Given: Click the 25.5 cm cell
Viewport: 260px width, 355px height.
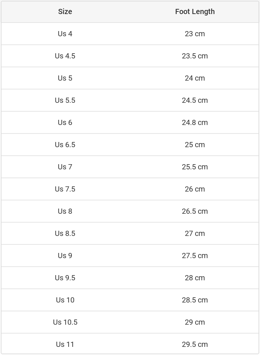Looking at the screenshot, I should tap(195, 167).
